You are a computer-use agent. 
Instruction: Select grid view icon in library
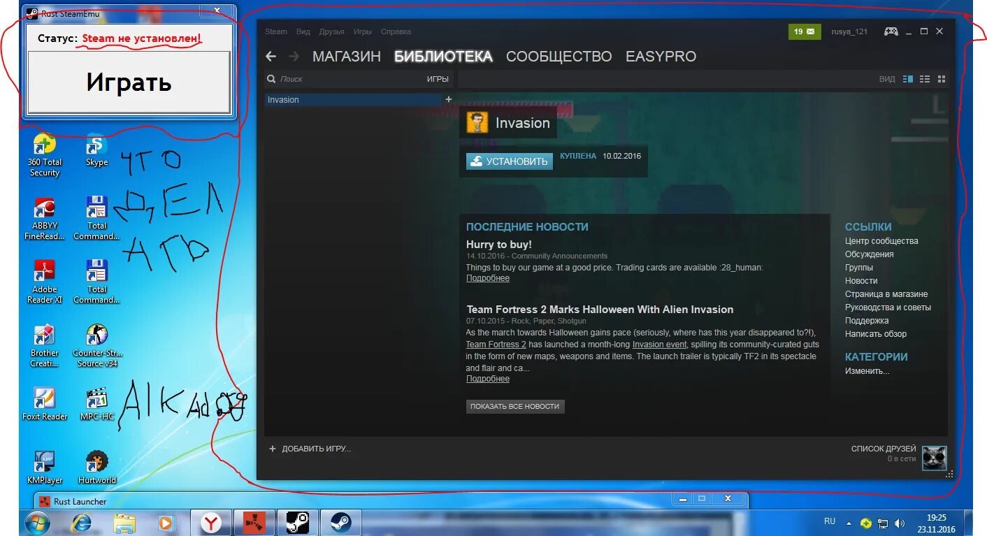pyautogui.click(x=941, y=79)
